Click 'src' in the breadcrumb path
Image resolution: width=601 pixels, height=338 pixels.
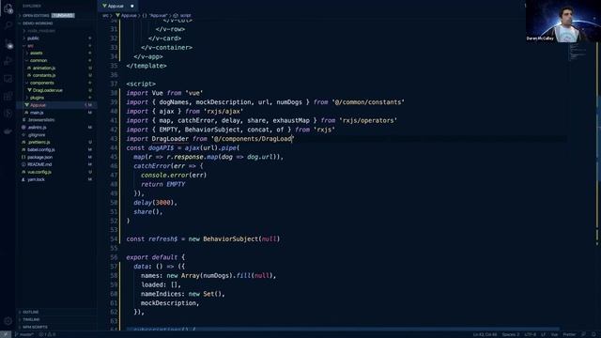tap(105, 16)
